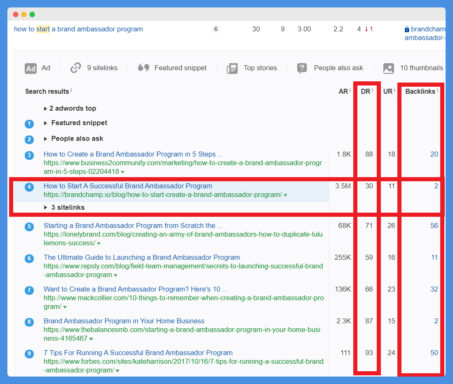Click the business2community.com green URL

pos(183,167)
